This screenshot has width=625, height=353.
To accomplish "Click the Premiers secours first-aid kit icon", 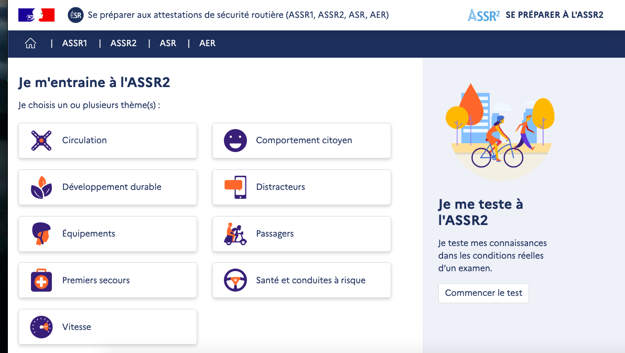I will (41, 281).
